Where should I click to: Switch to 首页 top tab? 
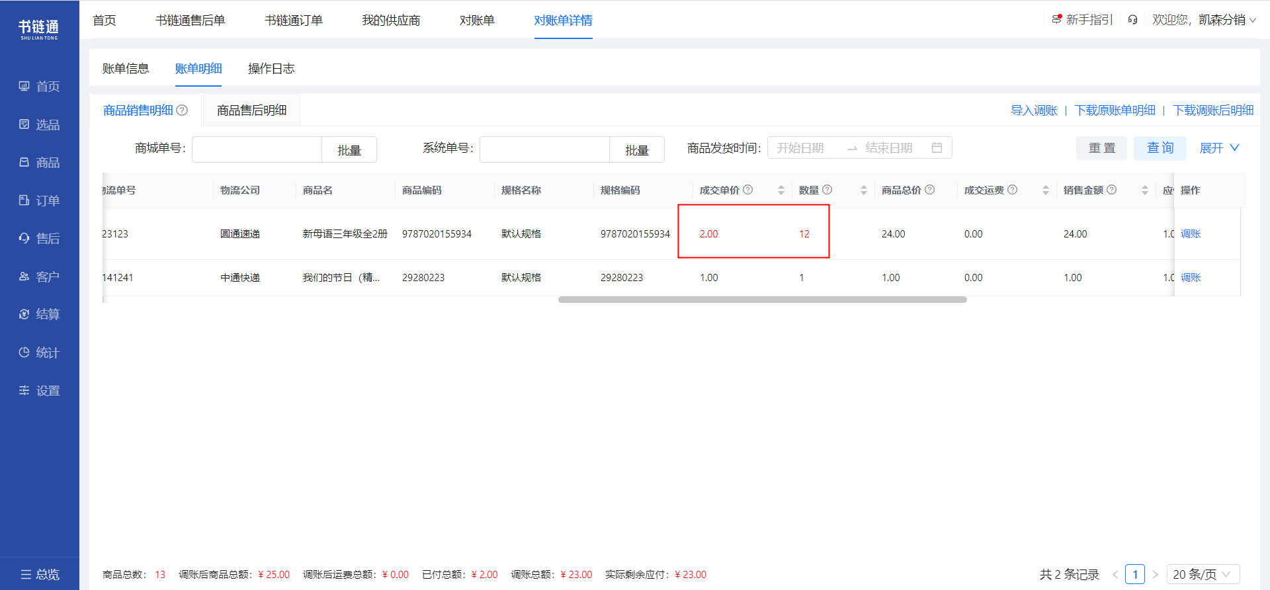click(x=105, y=21)
